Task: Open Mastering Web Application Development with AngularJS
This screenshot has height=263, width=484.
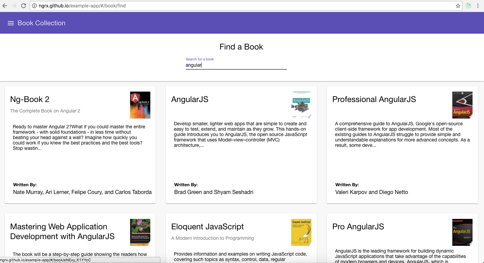Action: (62, 231)
